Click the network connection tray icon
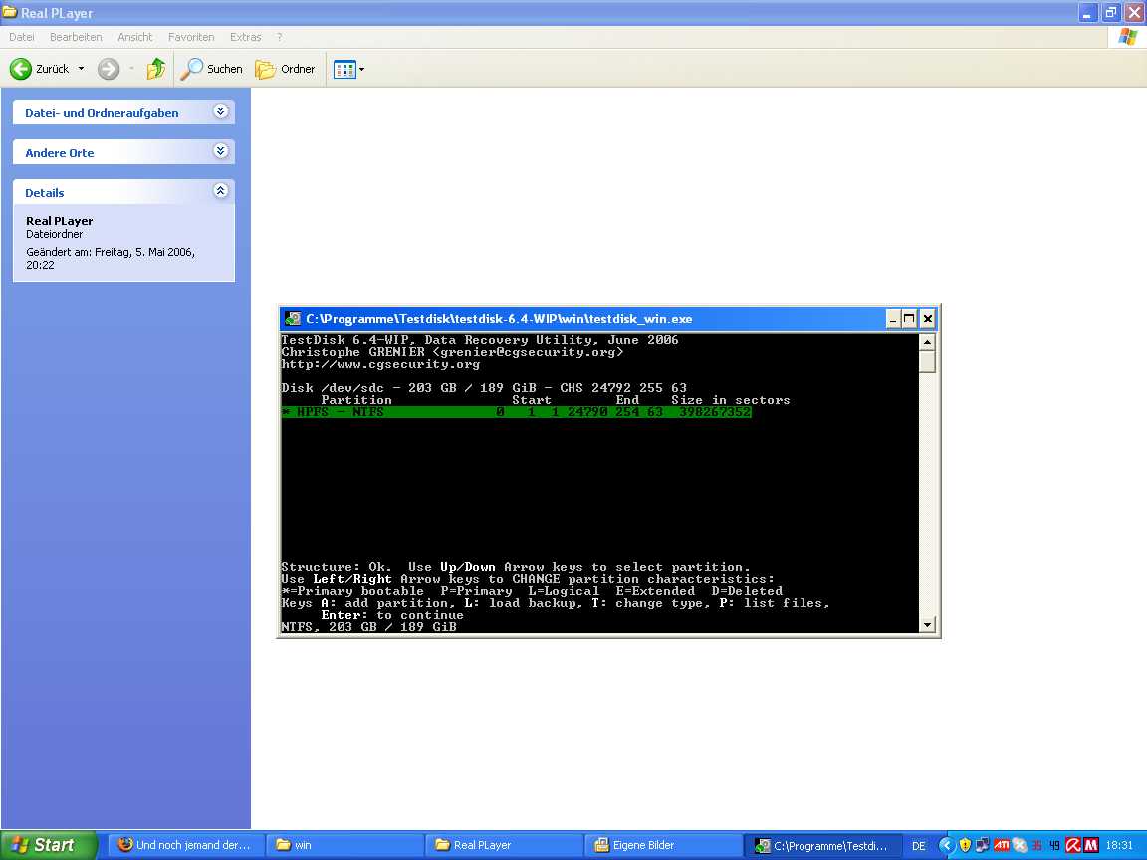Viewport: 1147px width, 860px height. pos(983,845)
